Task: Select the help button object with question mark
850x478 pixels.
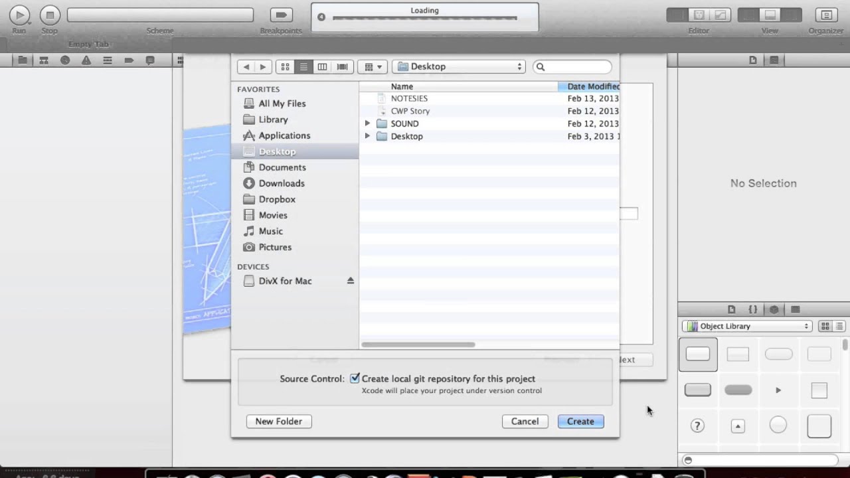Action: (x=697, y=426)
